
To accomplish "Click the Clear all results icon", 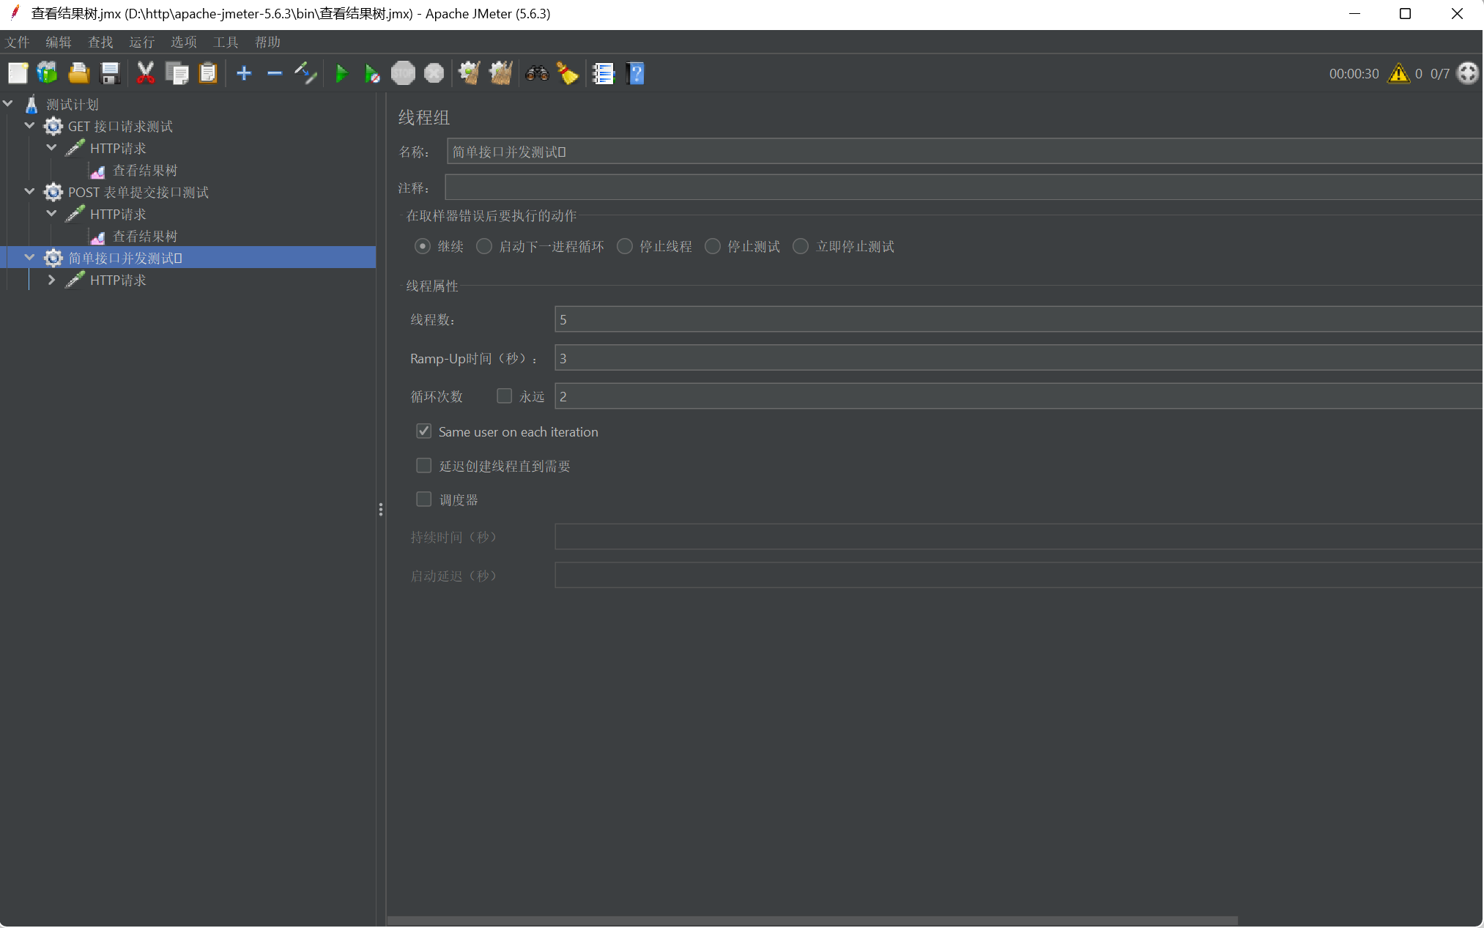I will click(x=501, y=73).
